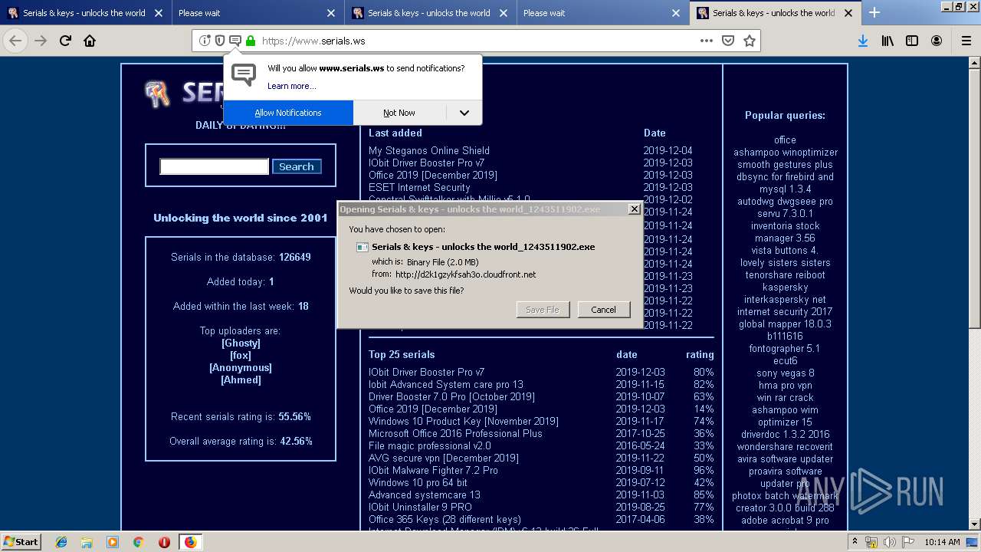
Task: Switch to the first Please wait tab
Action: point(258,13)
